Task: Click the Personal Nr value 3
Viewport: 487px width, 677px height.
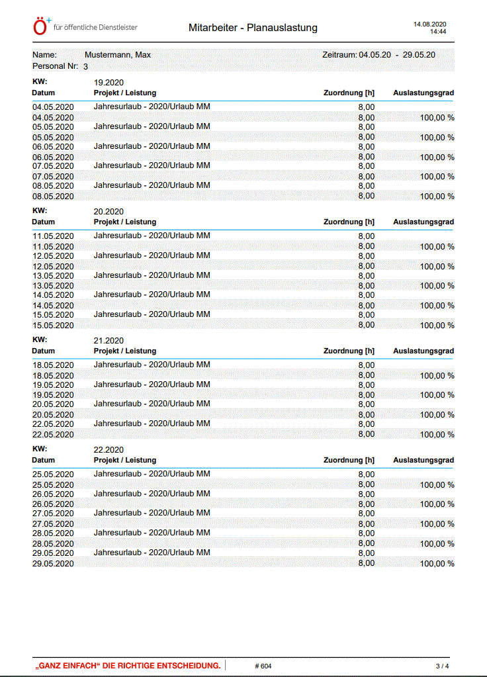Action: 85,67
